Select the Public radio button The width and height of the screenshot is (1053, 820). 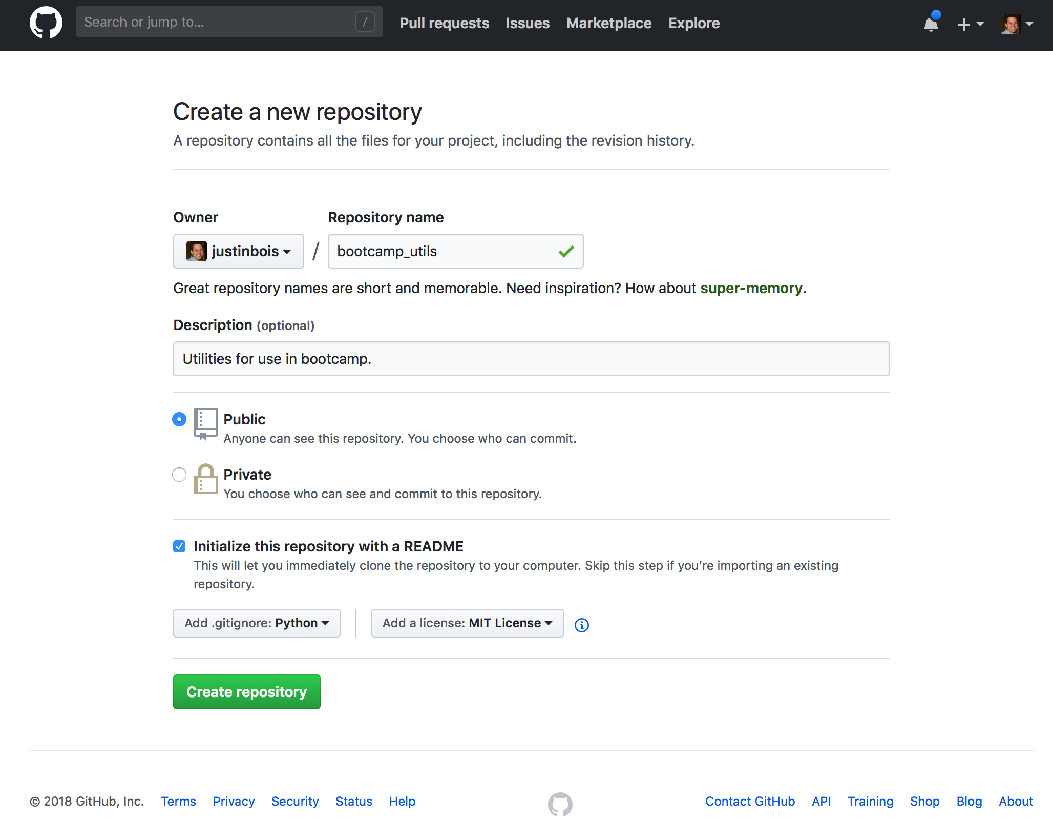[x=179, y=419]
